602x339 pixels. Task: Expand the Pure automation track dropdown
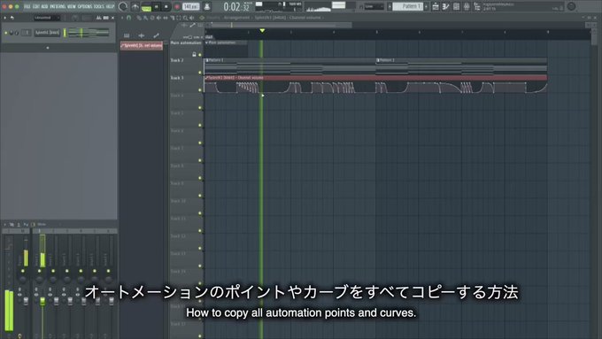(x=206, y=42)
